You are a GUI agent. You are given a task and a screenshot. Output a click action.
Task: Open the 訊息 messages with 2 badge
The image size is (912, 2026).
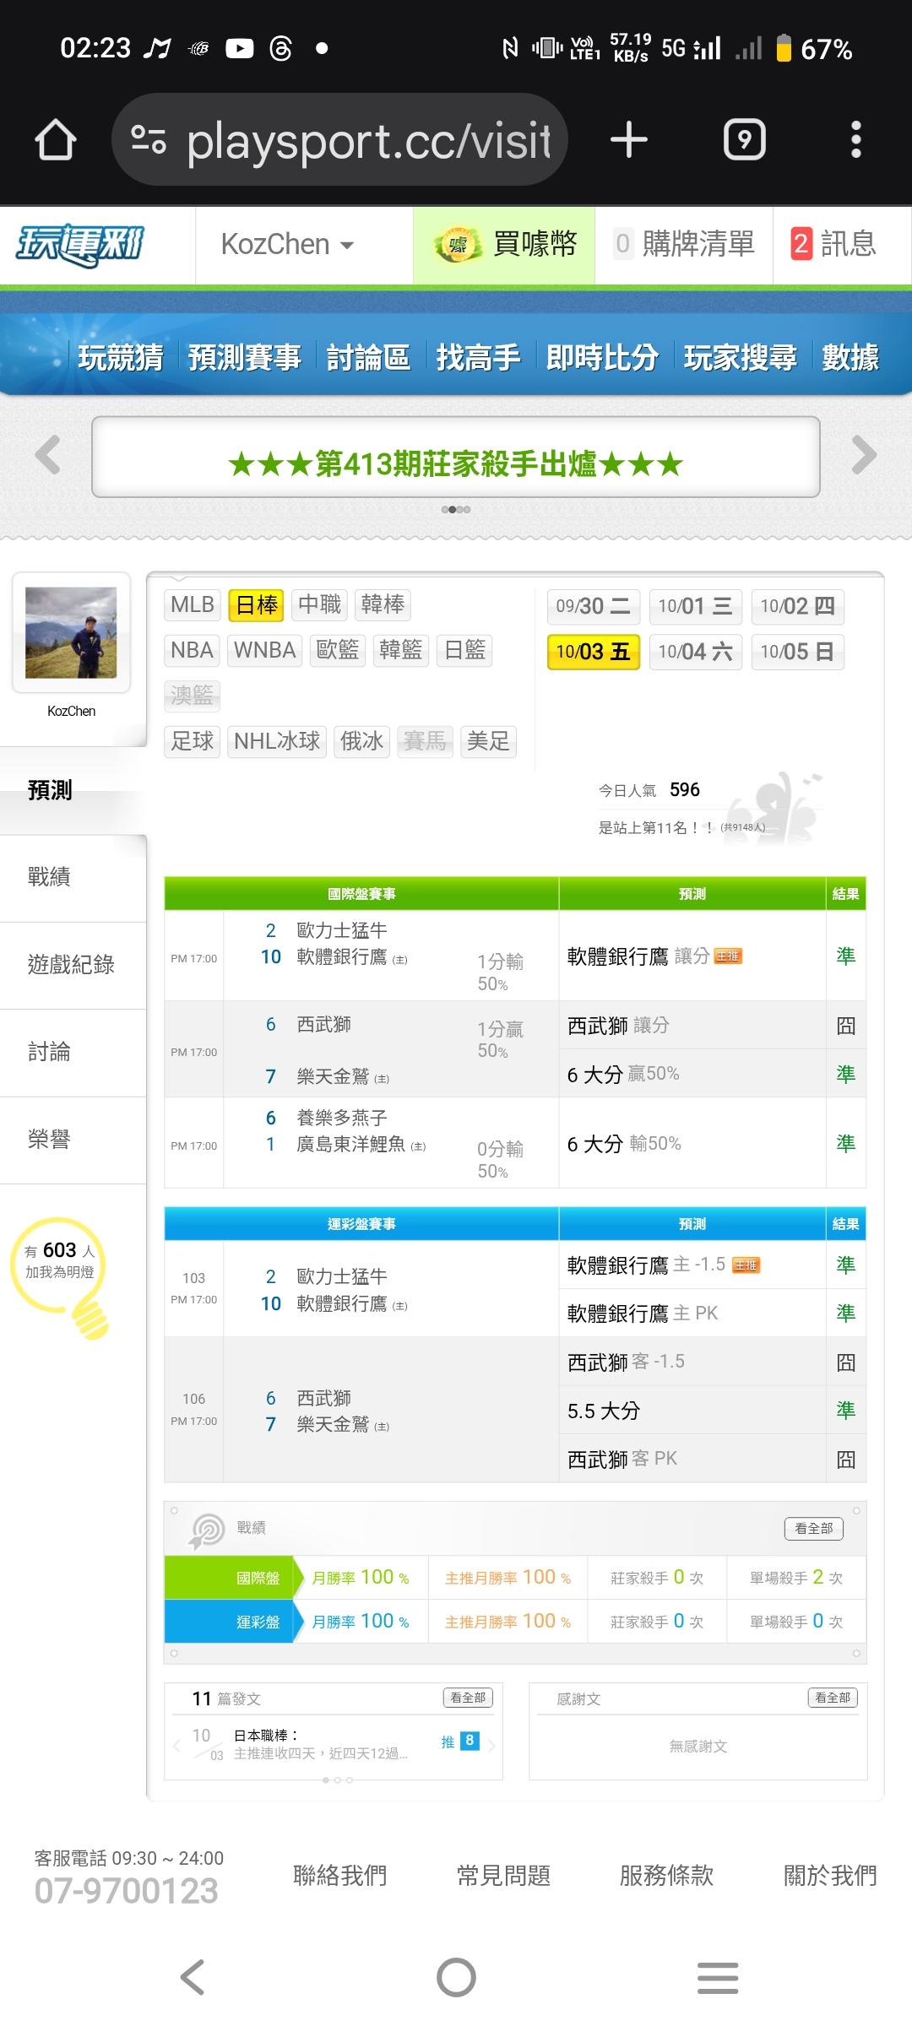833,245
